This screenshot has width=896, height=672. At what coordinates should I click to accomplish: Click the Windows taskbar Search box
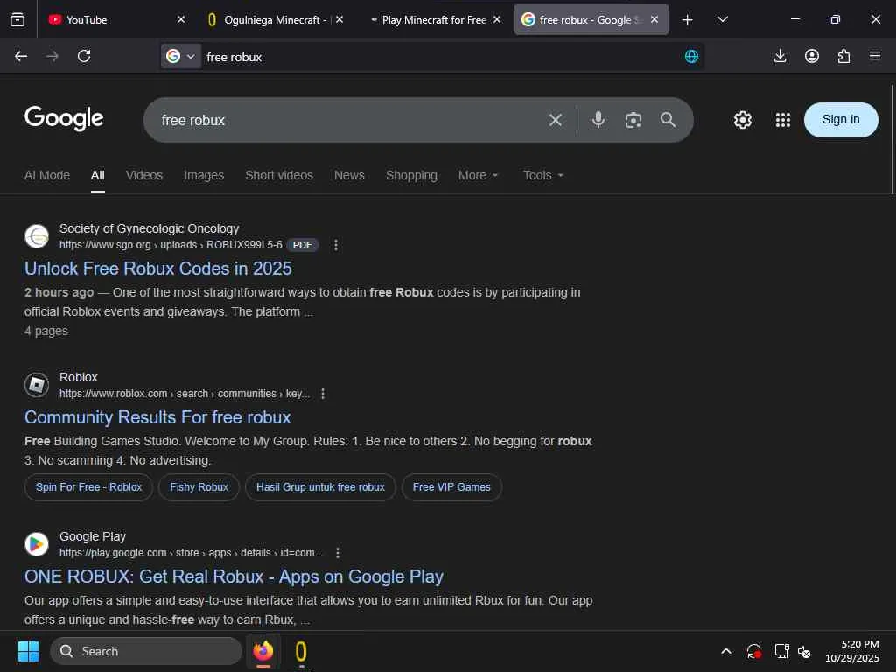146,651
